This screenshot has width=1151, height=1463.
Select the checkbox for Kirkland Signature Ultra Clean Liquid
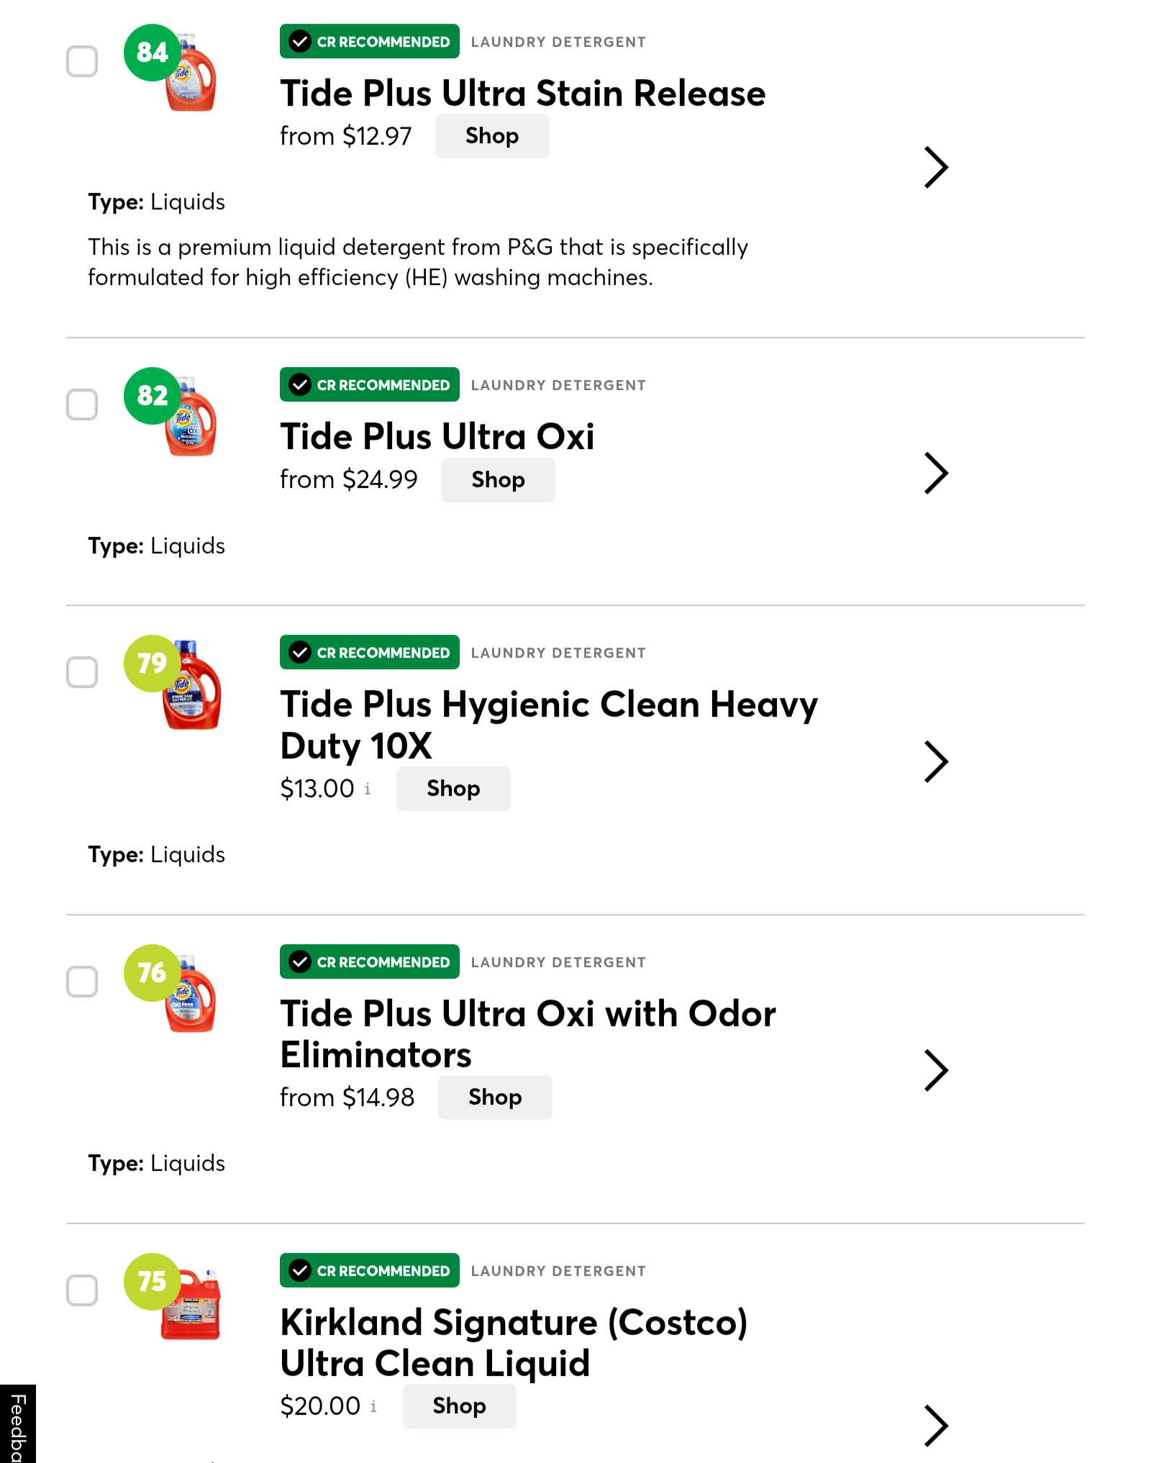[x=82, y=1290]
